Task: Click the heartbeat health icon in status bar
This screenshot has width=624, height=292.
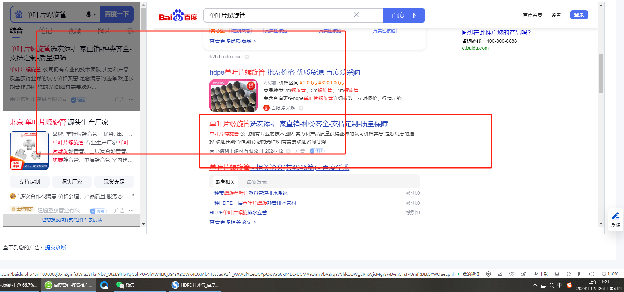Action: pos(512,274)
